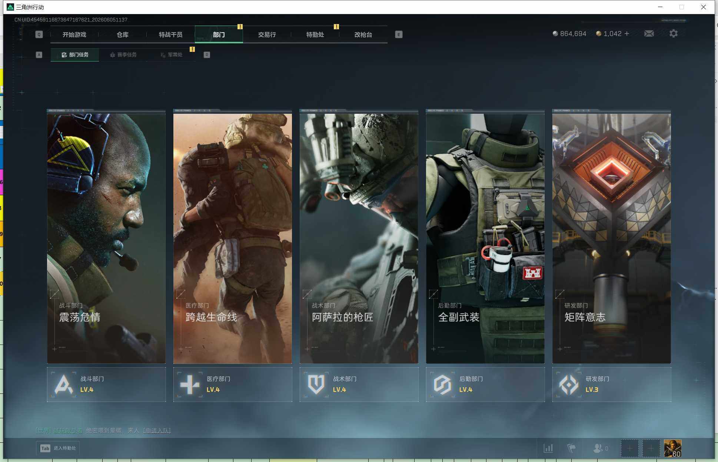Open the 交易行 tab
The image size is (718, 462).
click(267, 34)
